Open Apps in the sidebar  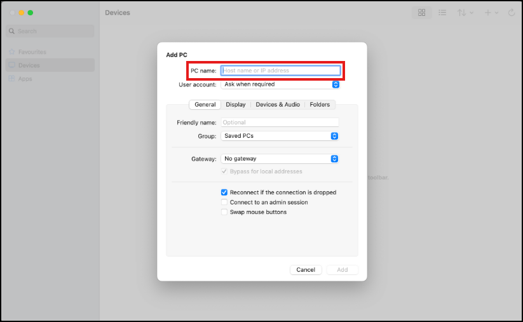tap(25, 79)
